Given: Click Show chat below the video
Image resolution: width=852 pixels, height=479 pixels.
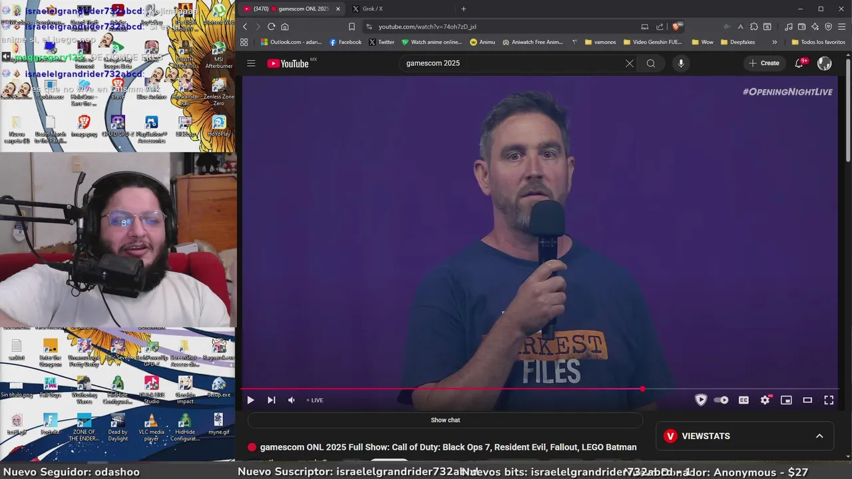Looking at the screenshot, I should click(x=445, y=420).
